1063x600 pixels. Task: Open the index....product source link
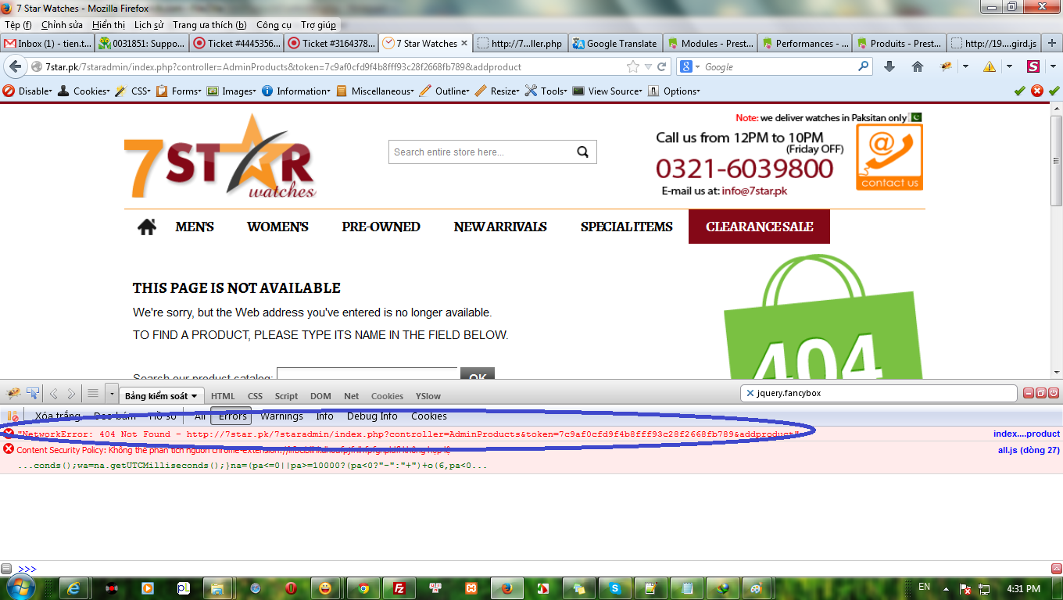pos(1026,434)
